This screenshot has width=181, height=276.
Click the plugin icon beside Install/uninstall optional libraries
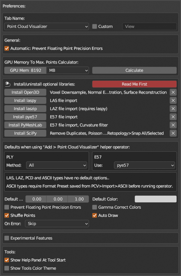point(7,84)
